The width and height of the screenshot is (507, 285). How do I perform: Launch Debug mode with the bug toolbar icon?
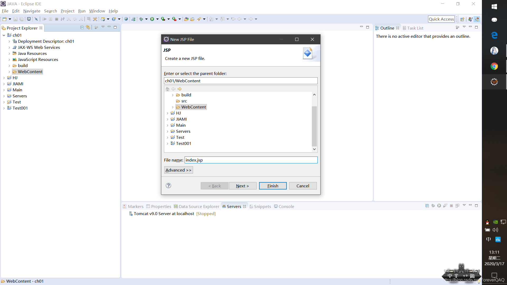click(141, 19)
